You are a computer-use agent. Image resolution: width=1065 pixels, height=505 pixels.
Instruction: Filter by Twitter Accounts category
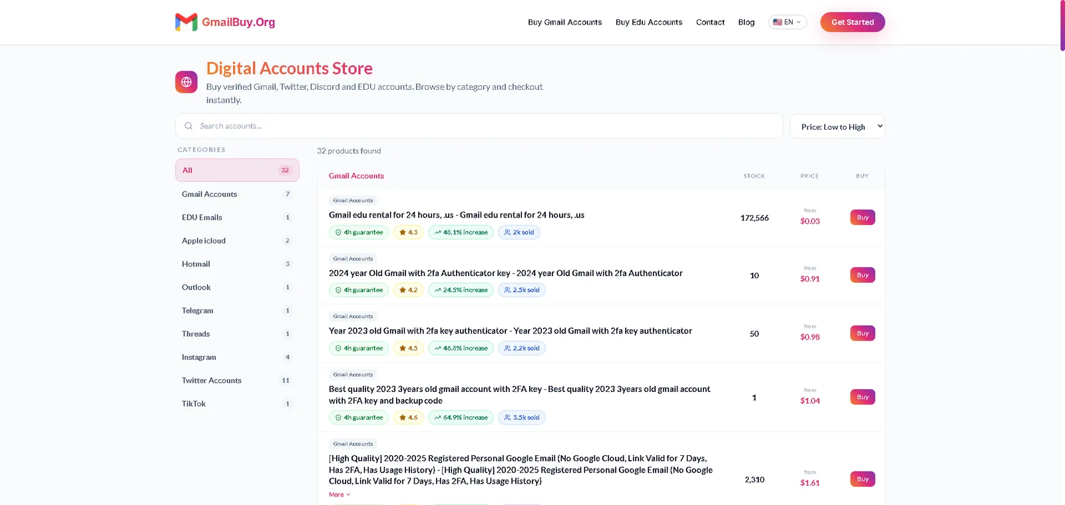tap(237, 381)
